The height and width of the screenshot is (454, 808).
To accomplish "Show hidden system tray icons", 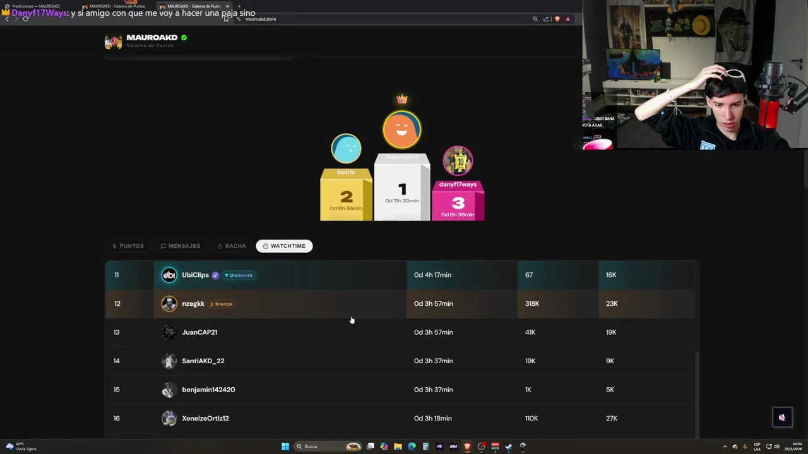I will 725,446.
